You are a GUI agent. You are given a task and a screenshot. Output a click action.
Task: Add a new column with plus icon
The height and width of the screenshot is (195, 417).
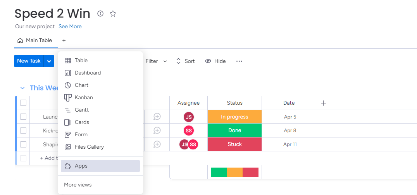coord(324,103)
